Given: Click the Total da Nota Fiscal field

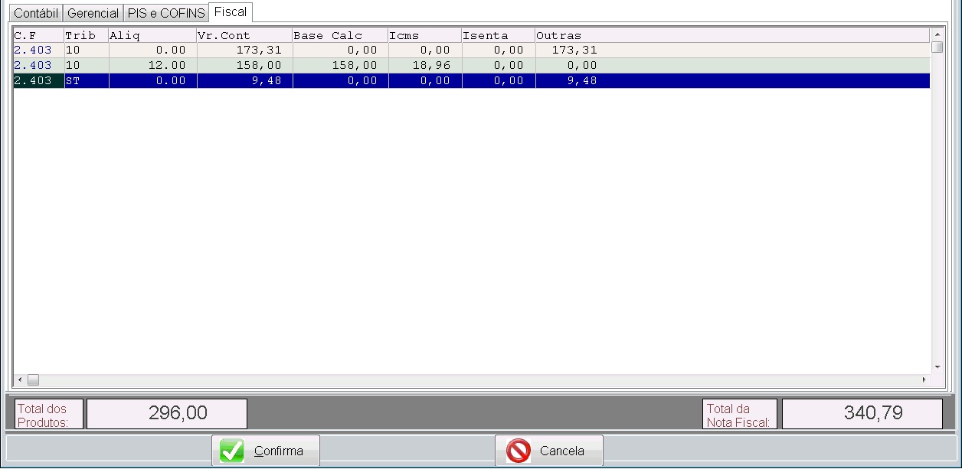Looking at the screenshot, I should pos(862,414).
